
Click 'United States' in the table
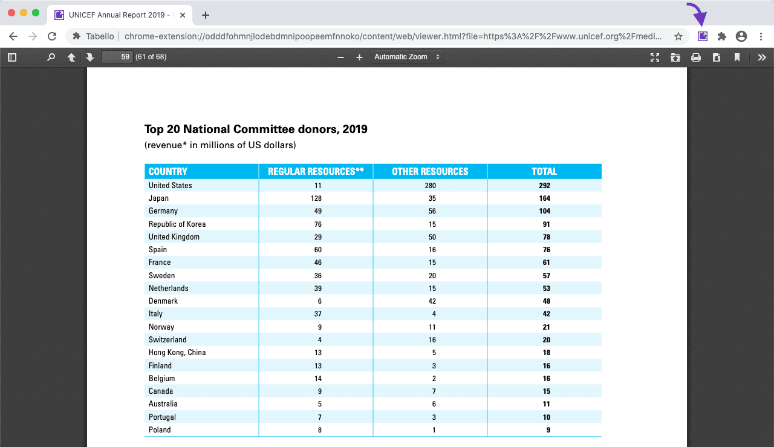coord(171,186)
